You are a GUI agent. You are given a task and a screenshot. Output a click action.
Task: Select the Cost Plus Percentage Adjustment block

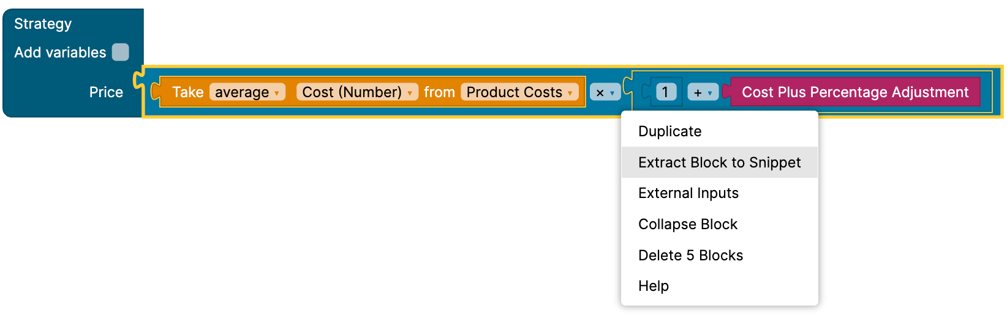(854, 92)
